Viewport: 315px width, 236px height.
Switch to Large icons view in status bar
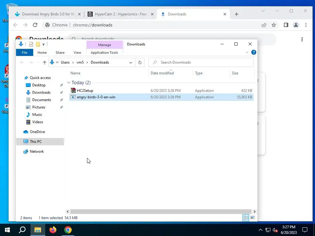253,218
